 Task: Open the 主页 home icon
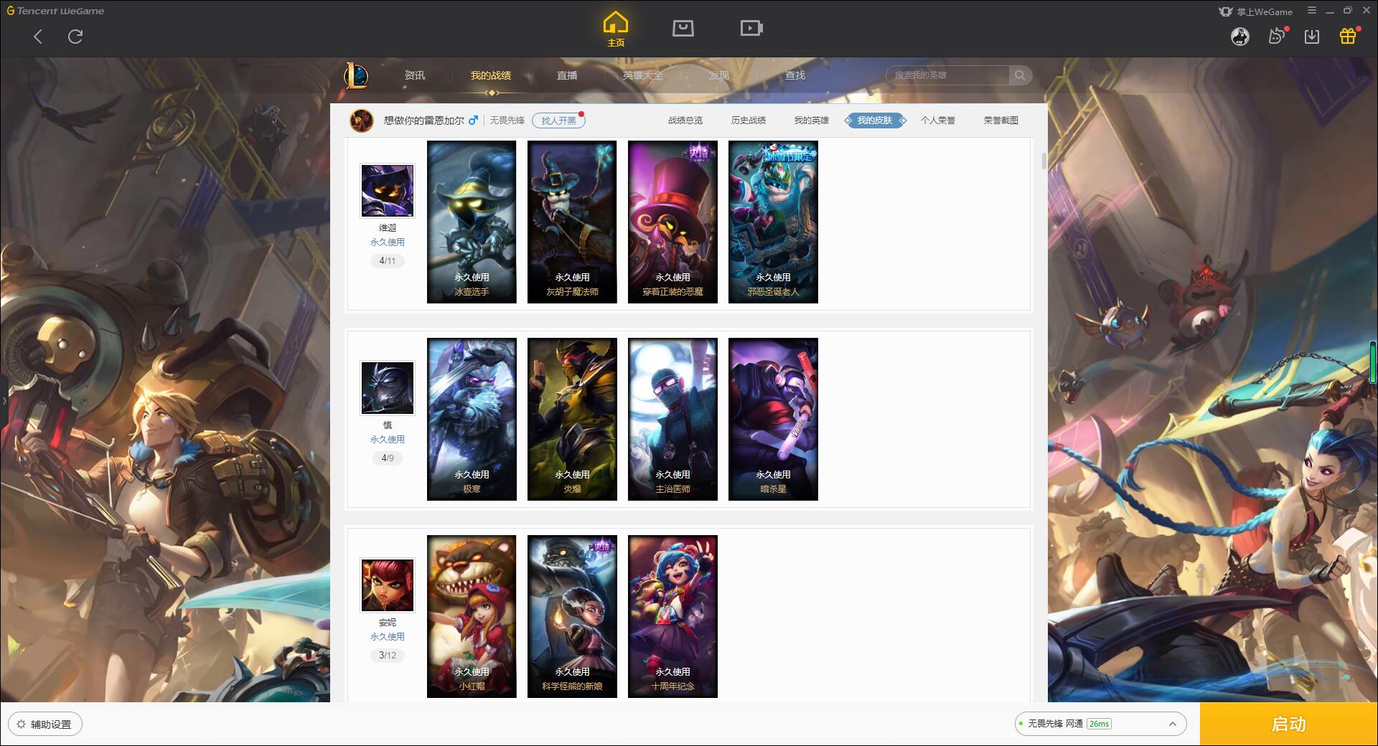pyautogui.click(x=616, y=29)
